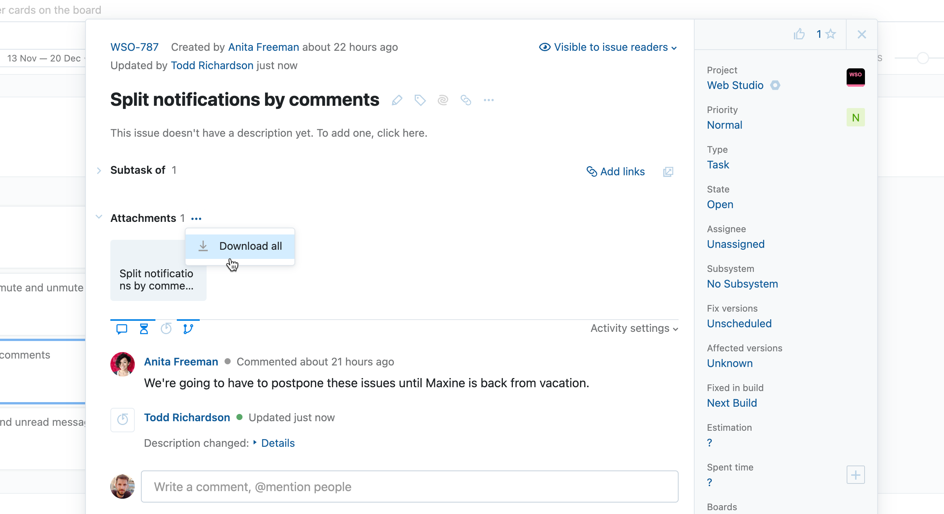This screenshot has height=514, width=944.
Task: Toggle the comments filter in activity stream
Action: 121,328
